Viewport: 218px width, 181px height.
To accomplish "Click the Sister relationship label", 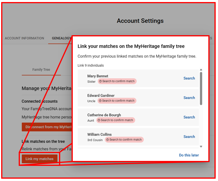I will pyautogui.click(x=91, y=82).
